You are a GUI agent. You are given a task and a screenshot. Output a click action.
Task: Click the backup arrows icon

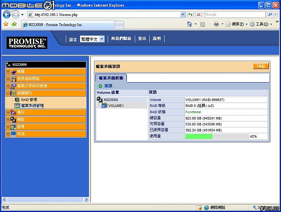[13, 112]
